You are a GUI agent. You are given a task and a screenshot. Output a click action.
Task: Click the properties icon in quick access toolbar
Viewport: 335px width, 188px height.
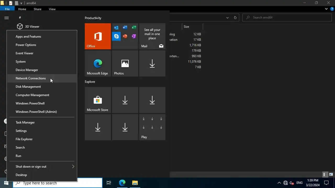pyautogui.click(x=11, y=3)
